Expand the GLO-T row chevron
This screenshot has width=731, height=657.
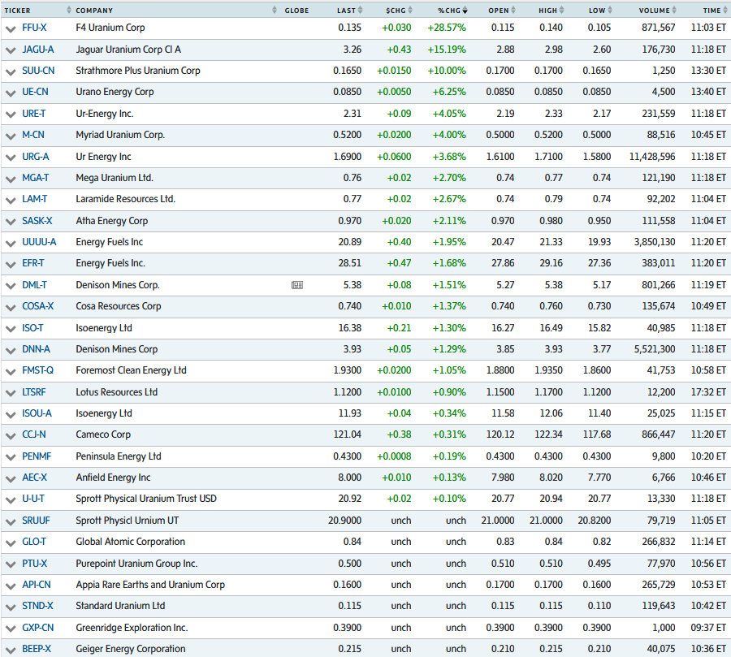(x=11, y=543)
